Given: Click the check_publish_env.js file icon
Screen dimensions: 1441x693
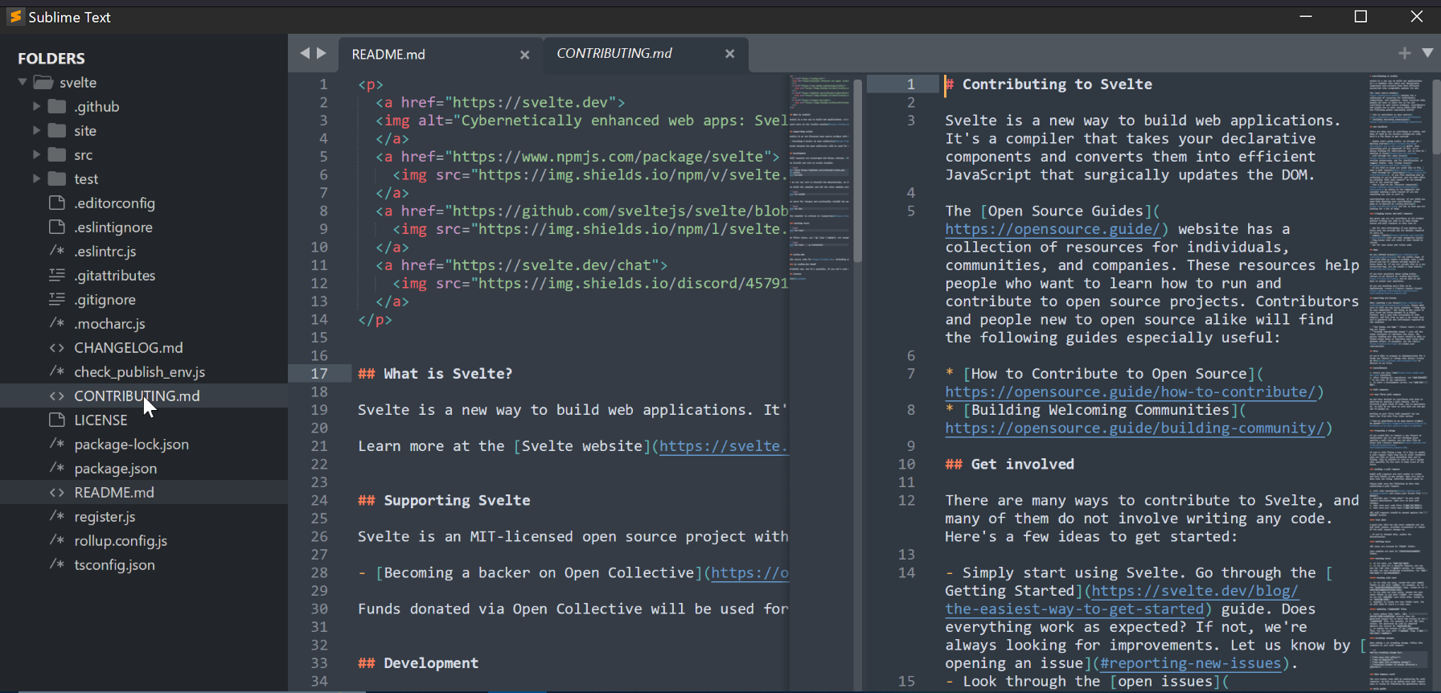Looking at the screenshot, I should click(57, 371).
